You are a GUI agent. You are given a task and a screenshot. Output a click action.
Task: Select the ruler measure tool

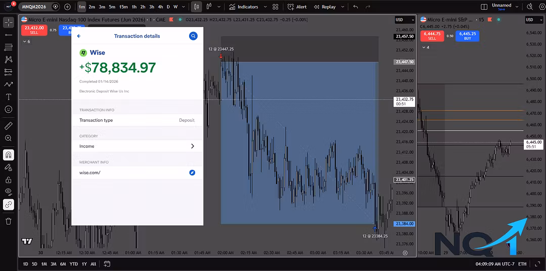9,126
